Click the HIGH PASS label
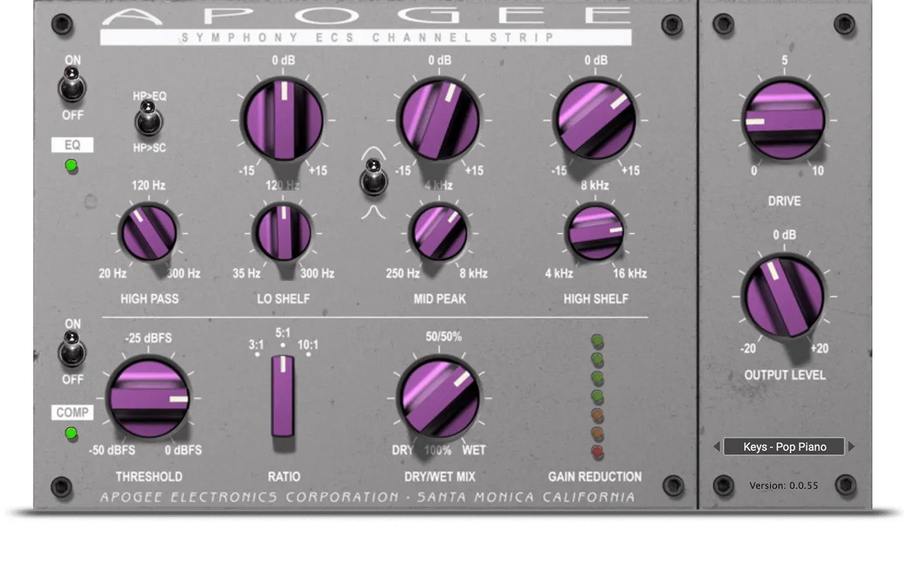The height and width of the screenshot is (568, 904). pyautogui.click(x=149, y=299)
